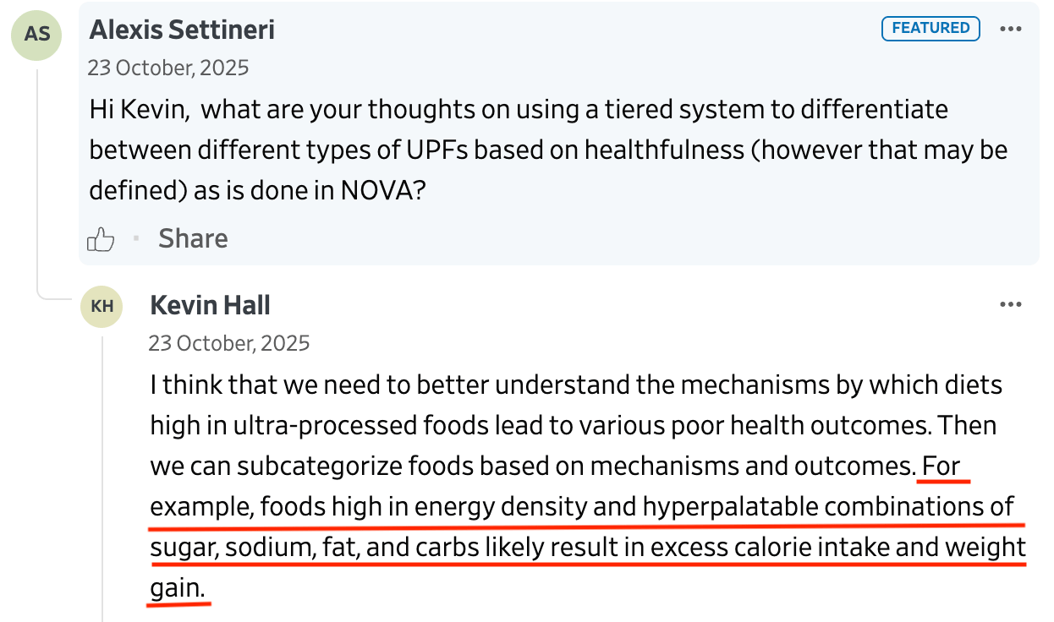
Task: Click the date on Alexis Settineri's comment
Action: click(x=169, y=68)
